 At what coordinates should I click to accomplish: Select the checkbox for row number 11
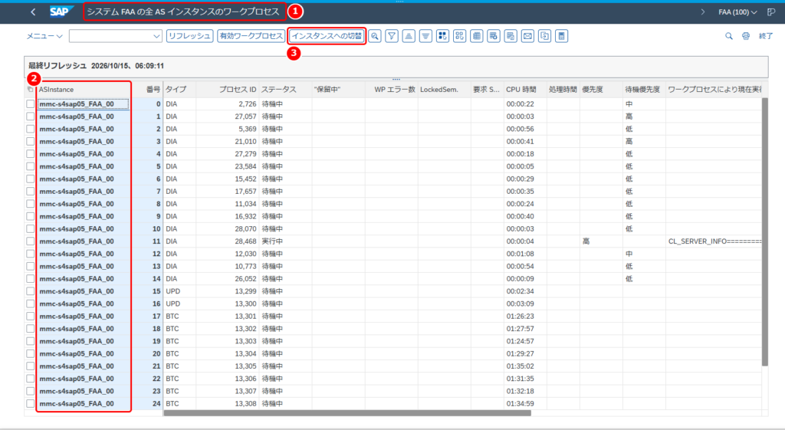31,241
